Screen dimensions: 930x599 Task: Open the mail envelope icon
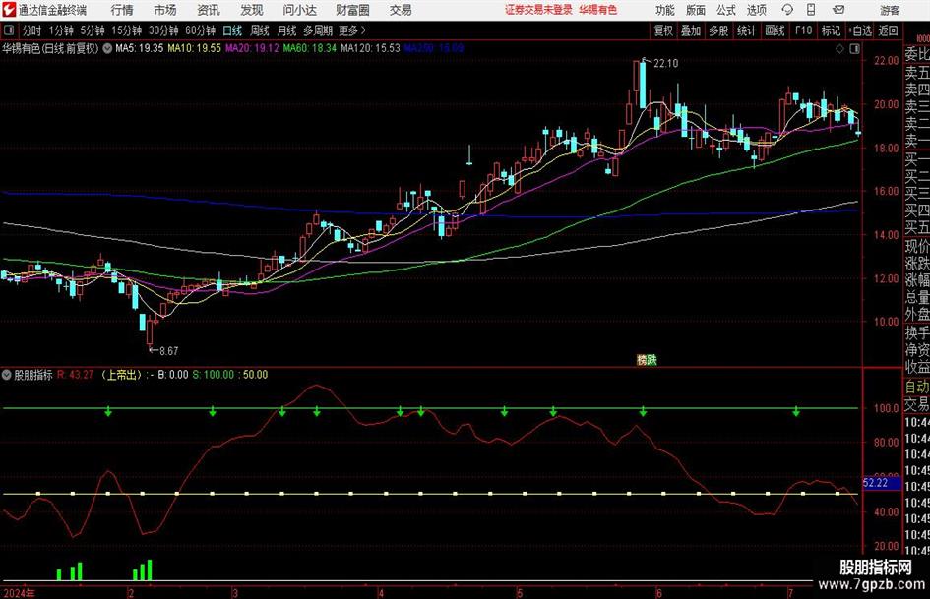coord(838,10)
